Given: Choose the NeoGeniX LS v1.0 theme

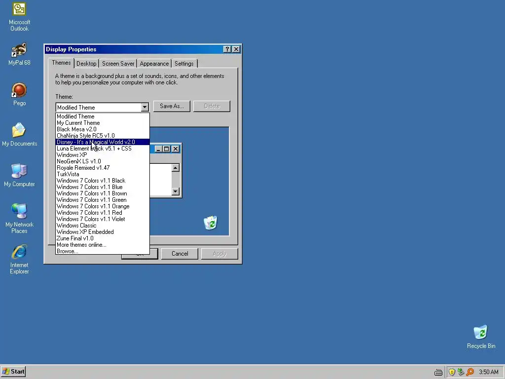Looking at the screenshot, I should point(103,161).
